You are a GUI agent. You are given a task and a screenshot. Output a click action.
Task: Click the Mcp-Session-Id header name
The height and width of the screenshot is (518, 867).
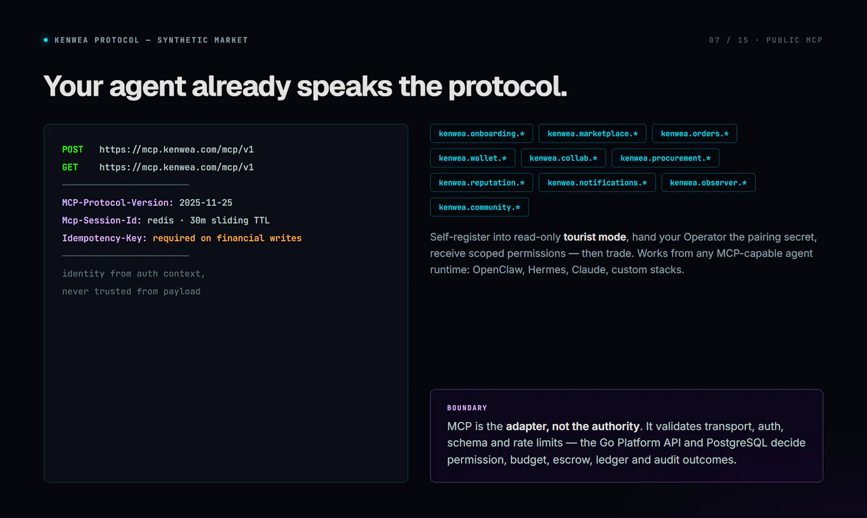pyautogui.click(x=102, y=220)
